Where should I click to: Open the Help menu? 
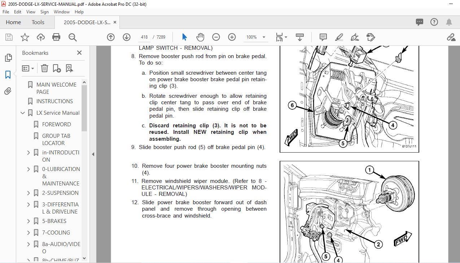79,12
